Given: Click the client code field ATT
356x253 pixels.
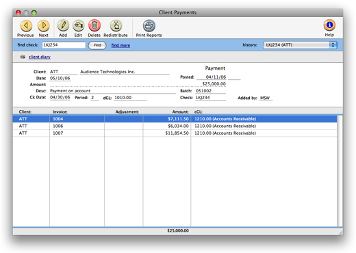Looking at the screenshot, I should point(64,72).
